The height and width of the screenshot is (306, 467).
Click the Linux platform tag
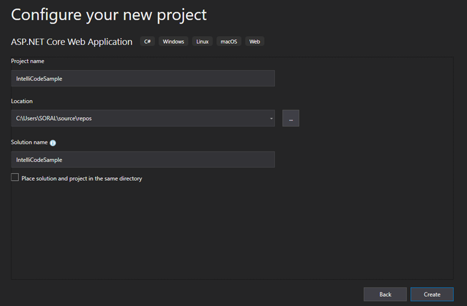[x=202, y=42]
